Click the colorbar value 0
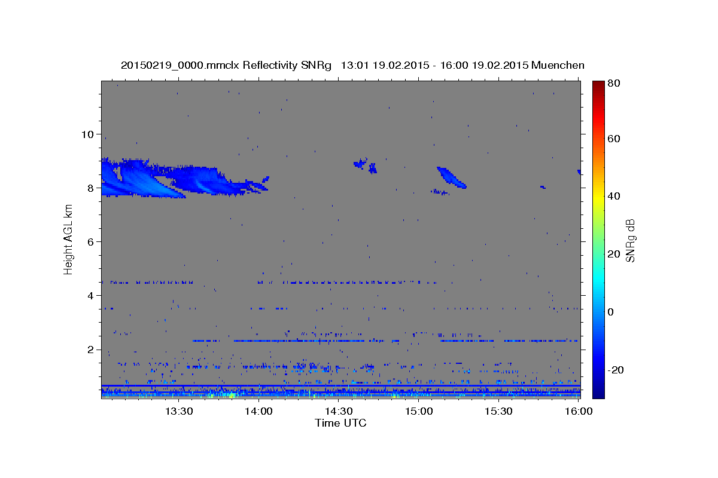Viewport: 718px width, 478px height. click(611, 312)
